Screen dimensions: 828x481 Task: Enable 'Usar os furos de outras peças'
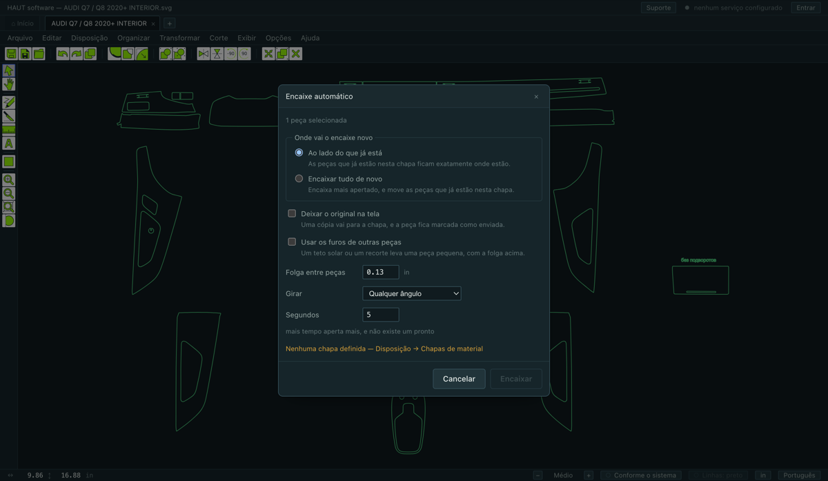[x=292, y=242]
